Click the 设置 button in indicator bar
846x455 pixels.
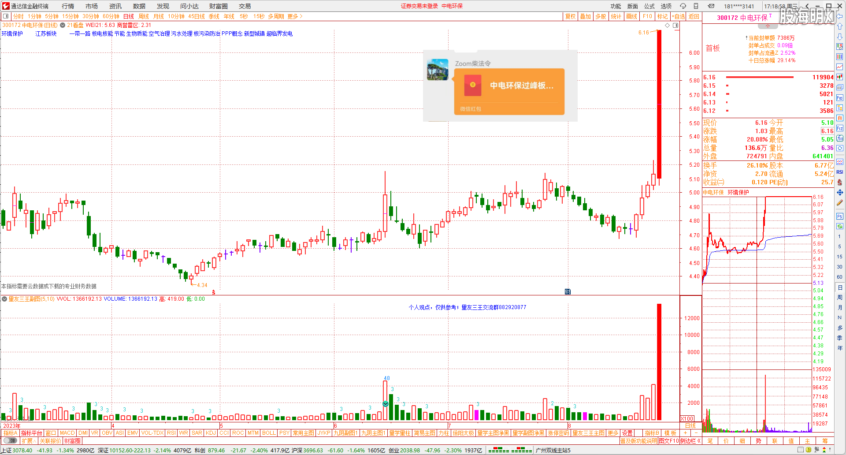(627, 433)
